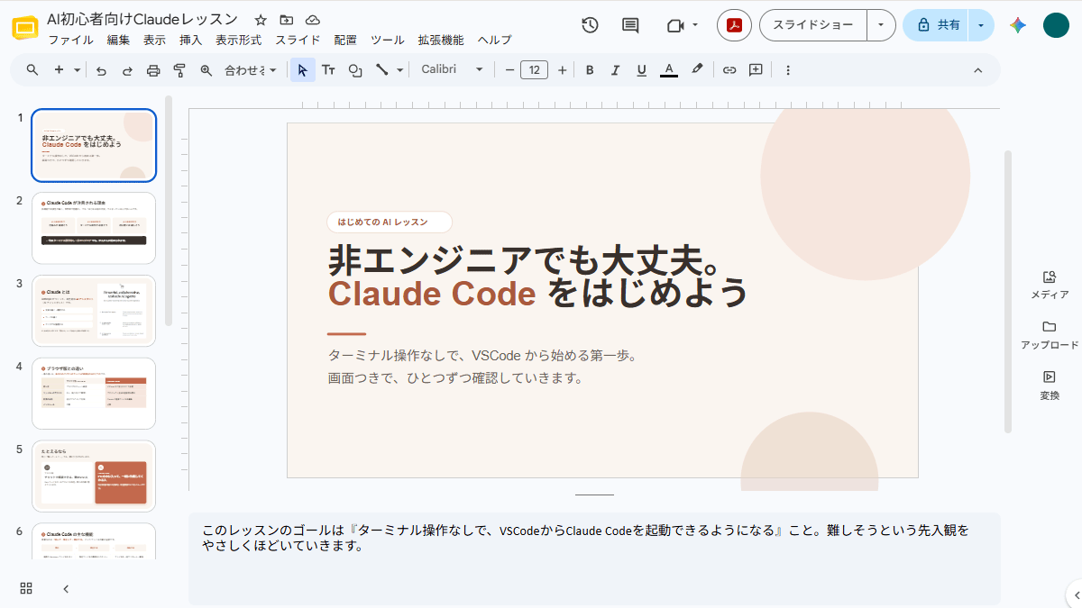The height and width of the screenshot is (608, 1082).
Task: Add a comment from toolbar
Action: [756, 69]
